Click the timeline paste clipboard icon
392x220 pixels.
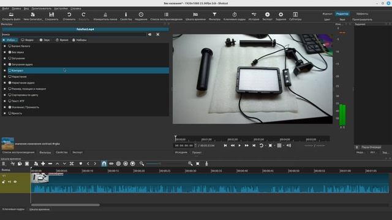point(27,164)
